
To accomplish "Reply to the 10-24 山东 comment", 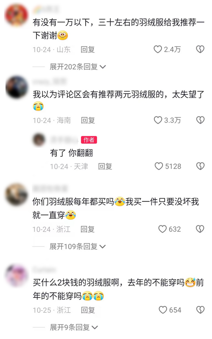I will pos(88,50).
